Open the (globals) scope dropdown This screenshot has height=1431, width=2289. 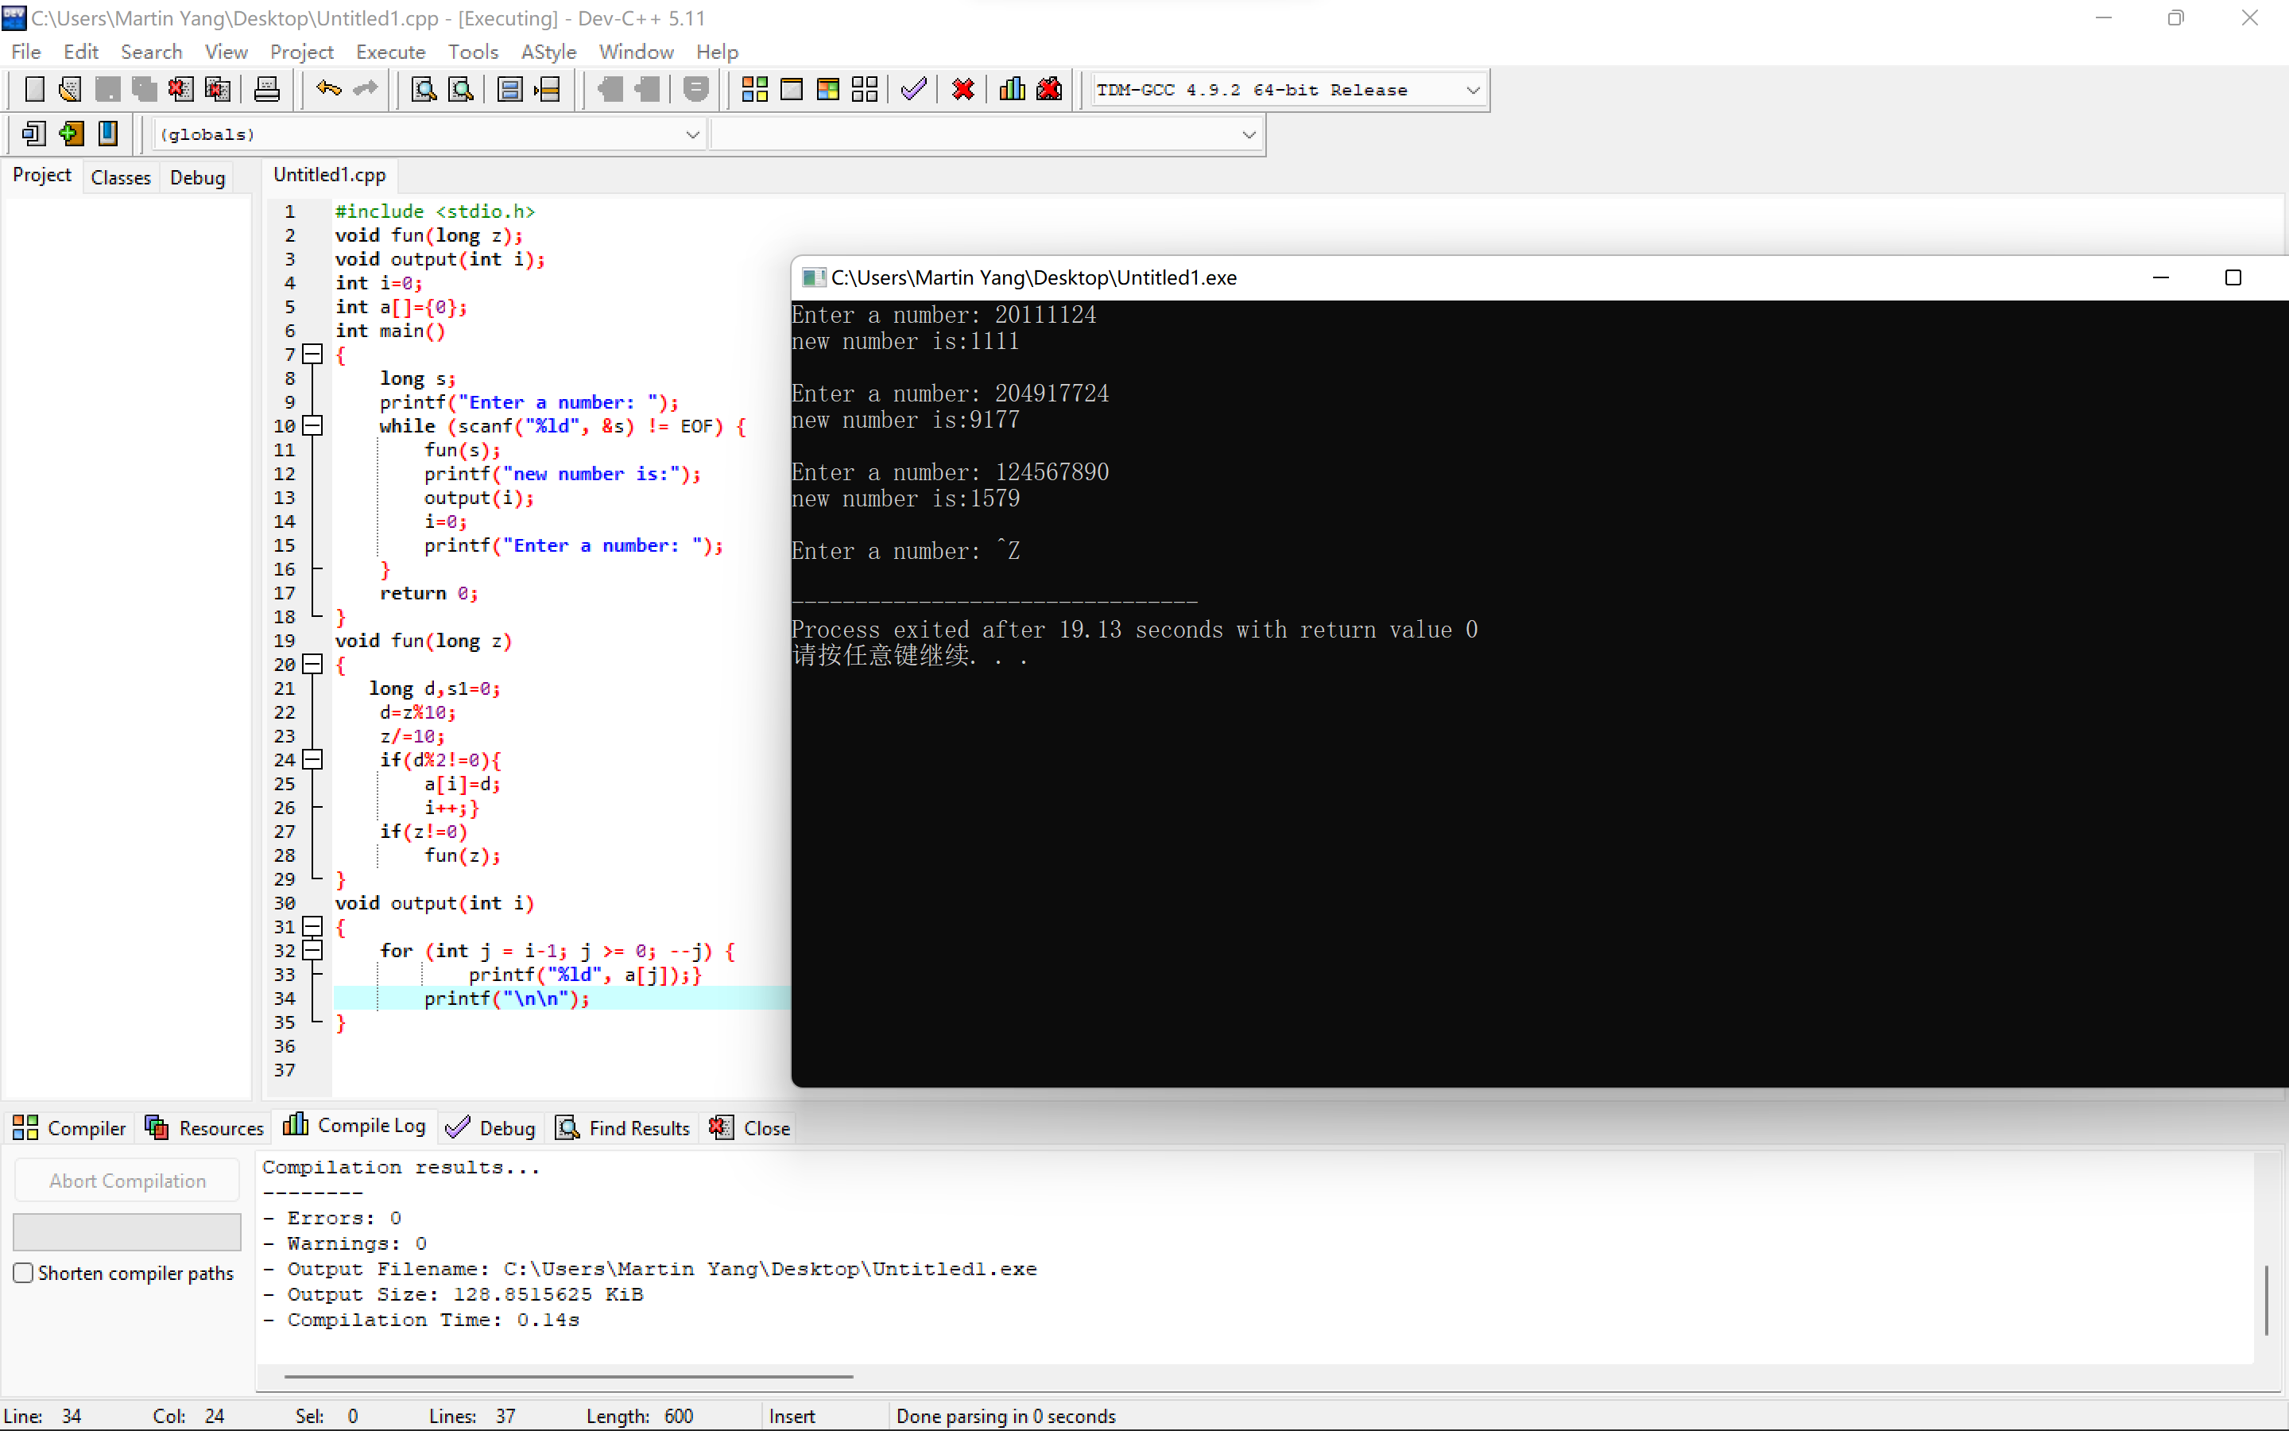[x=692, y=134]
